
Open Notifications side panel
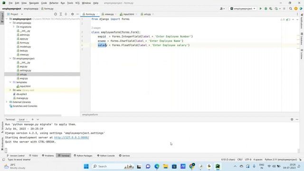click(302, 21)
